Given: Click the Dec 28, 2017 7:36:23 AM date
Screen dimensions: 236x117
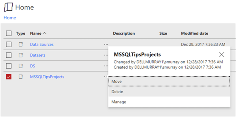Looking at the screenshot, I should tap(203, 44).
